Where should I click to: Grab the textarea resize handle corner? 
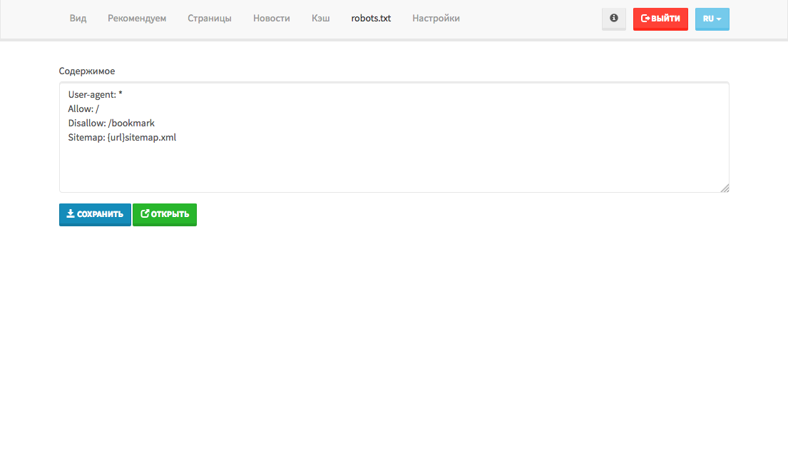pyautogui.click(x=725, y=188)
